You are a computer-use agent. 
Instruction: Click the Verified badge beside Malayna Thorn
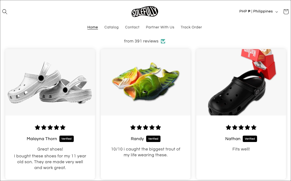66,139
